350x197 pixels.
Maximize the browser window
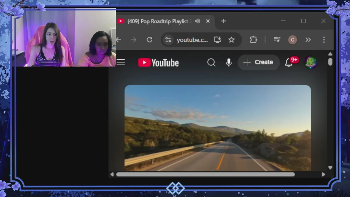pyautogui.click(x=304, y=21)
